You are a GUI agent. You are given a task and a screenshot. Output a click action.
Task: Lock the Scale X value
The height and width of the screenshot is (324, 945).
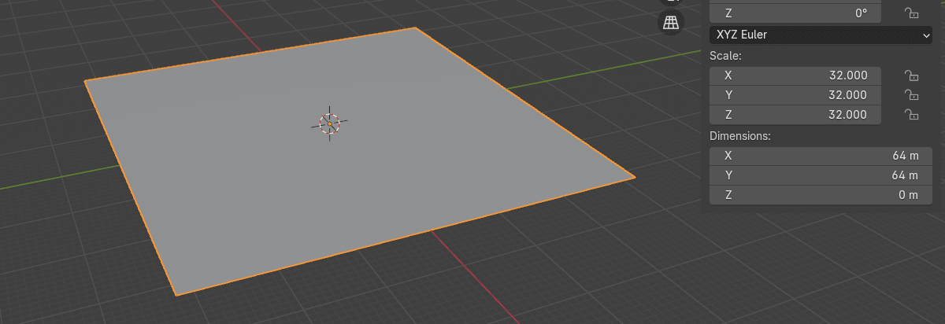[911, 75]
